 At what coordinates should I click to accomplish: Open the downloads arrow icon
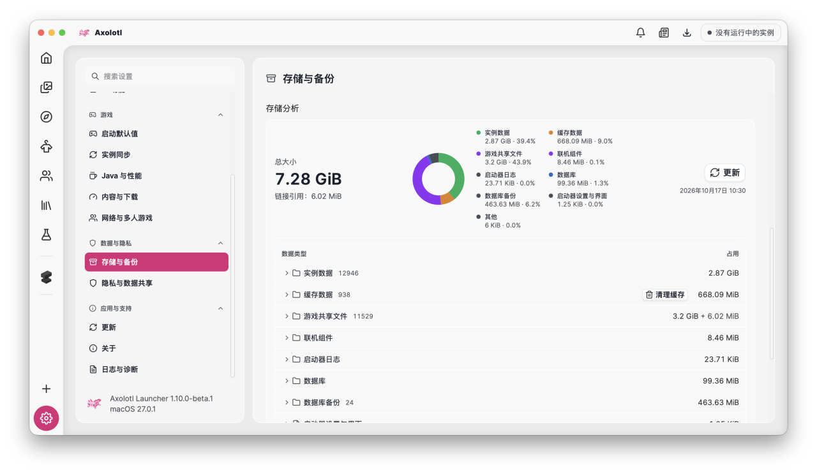[687, 33]
